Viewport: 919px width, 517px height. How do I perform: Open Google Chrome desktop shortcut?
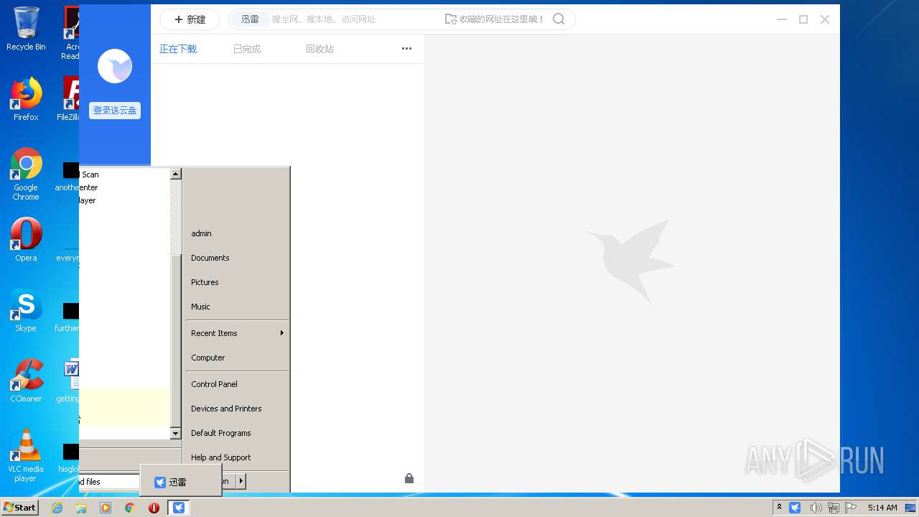pyautogui.click(x=26, y=174)
